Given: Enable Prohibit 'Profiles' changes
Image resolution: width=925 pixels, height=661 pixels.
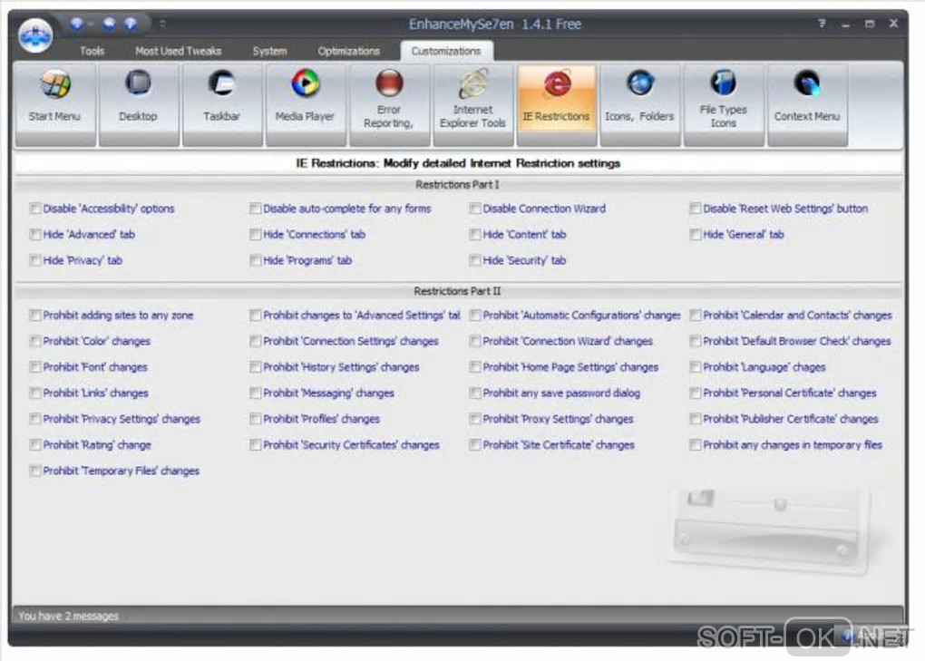Looking at the screenshot, I should (x=255, y=419).
